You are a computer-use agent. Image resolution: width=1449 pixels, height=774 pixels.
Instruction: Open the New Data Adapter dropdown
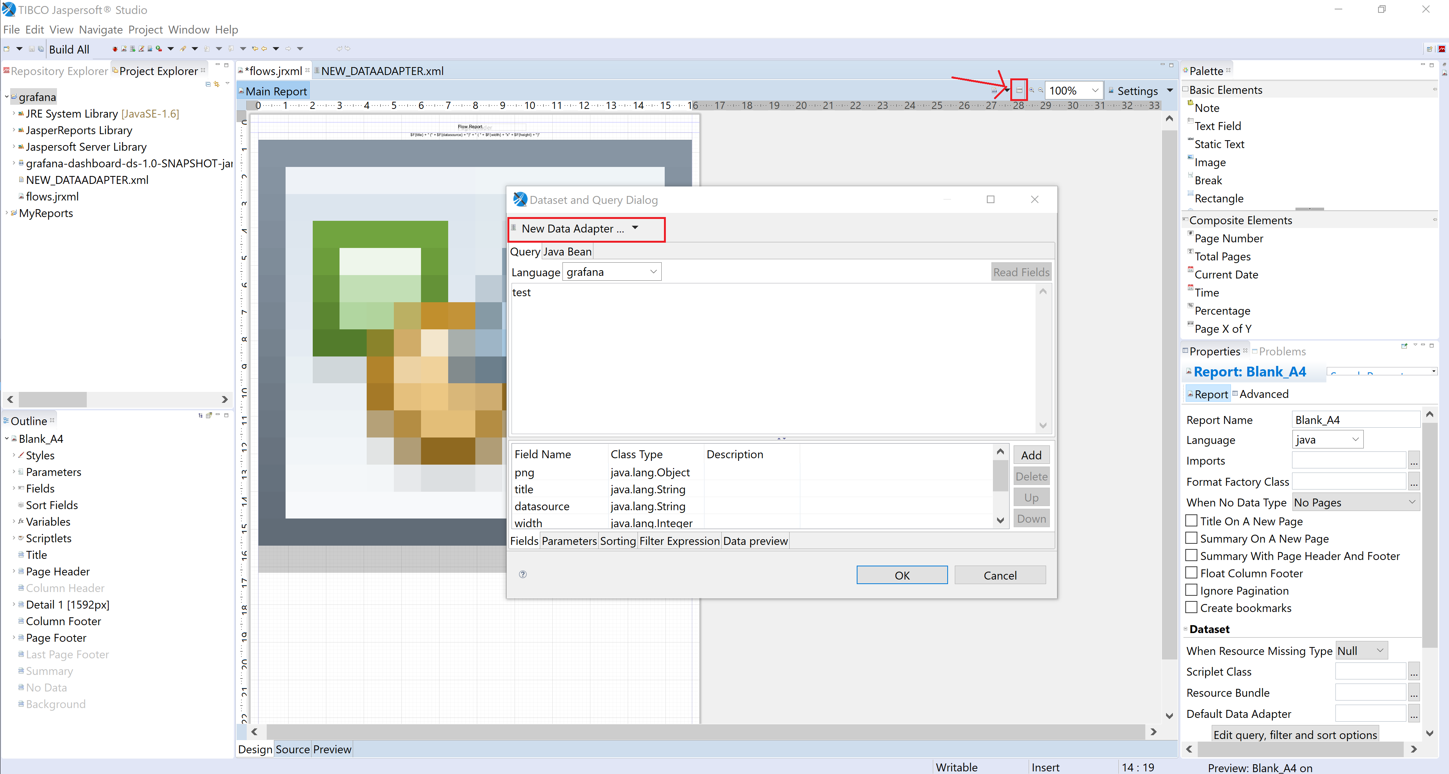[635, 228]
